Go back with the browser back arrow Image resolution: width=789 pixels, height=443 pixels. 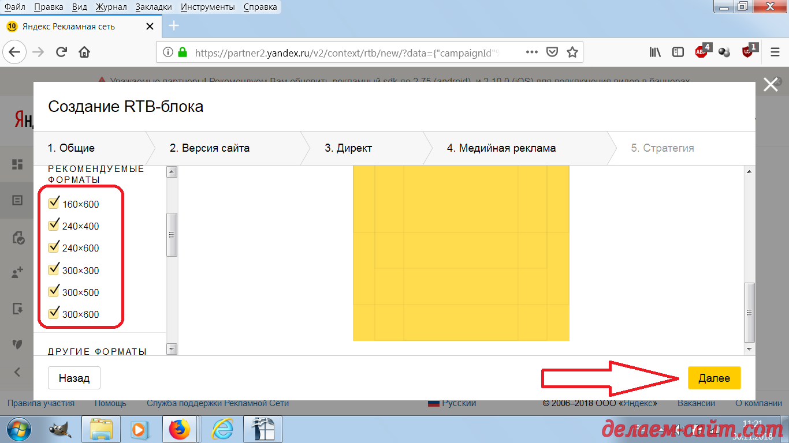(14, 52)
